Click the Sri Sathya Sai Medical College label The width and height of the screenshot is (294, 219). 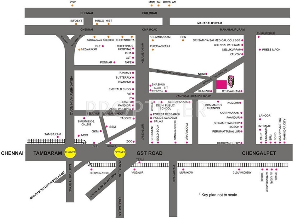pos(216,40)
